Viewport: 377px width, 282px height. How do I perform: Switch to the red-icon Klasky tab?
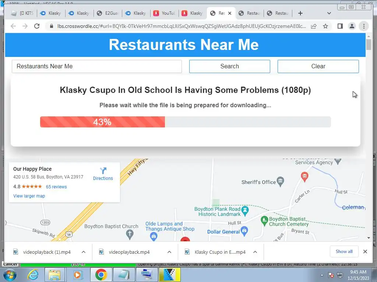193,13
